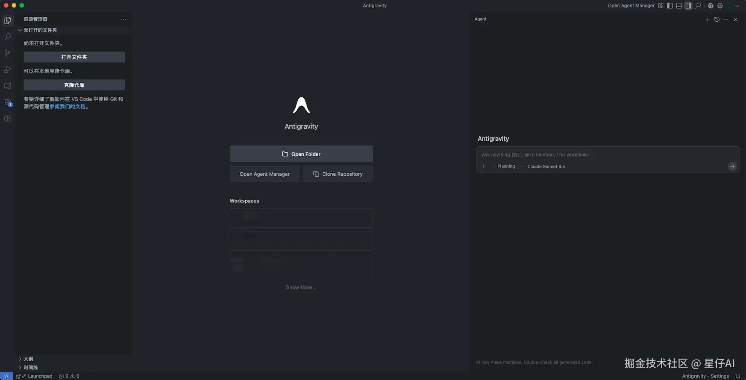746x380 pixels.
Task: Open Agent panel more options menu
Action: pos(726,19)
